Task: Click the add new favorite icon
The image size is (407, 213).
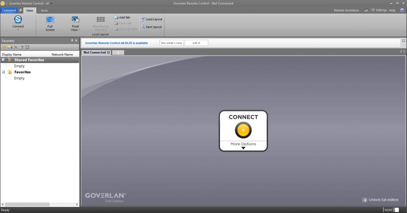Action: pyautogui.click(x=4, y=47)
